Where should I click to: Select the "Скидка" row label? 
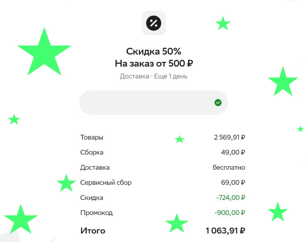pyautogui.click(x=92, y=198)
